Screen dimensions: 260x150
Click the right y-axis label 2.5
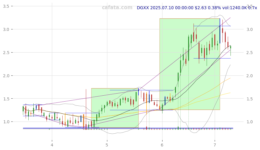[x=250, y=53]
